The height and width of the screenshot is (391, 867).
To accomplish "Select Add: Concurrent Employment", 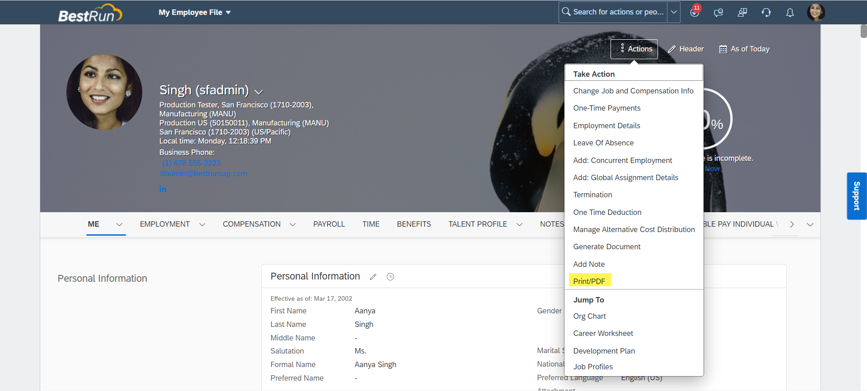I will click(622, 160).
